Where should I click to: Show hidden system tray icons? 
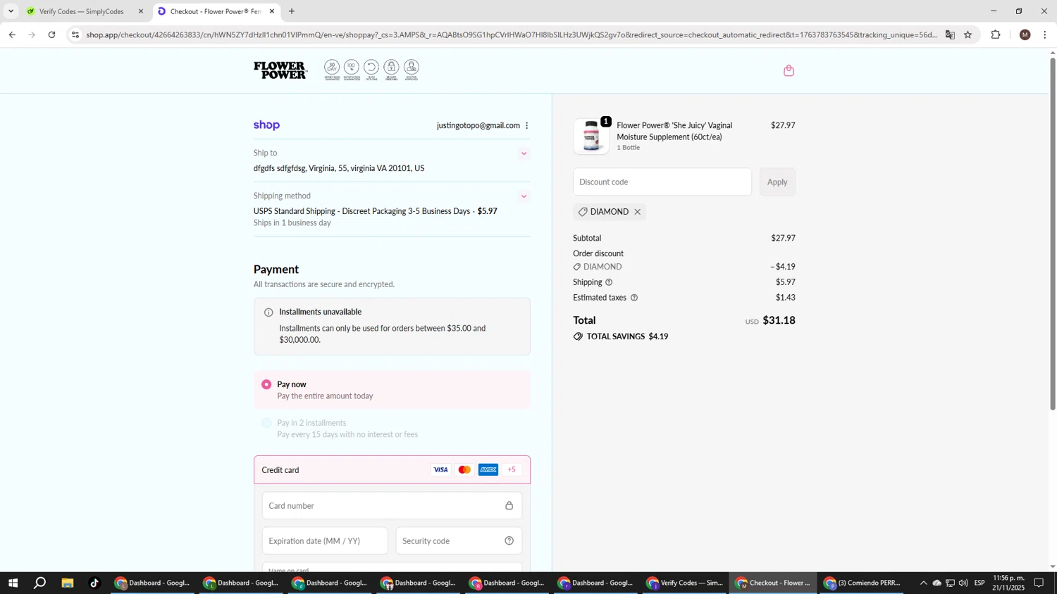pos(923,583)
